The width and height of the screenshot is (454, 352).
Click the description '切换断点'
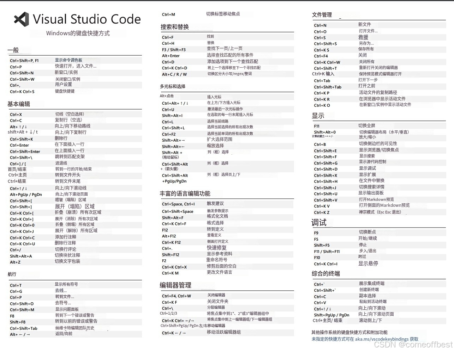click(x=368, y=232)
